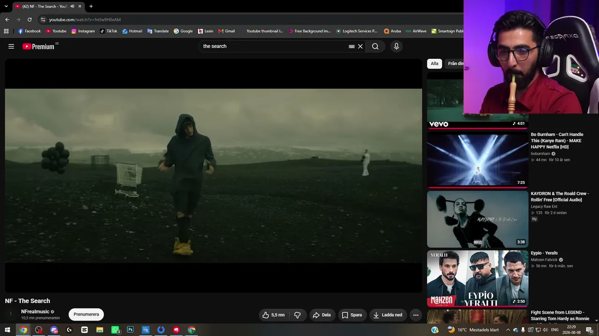Open the Lexin bookmark
Image resolution: width=599 pixels, height=336 pixels.
pos(205,31)
